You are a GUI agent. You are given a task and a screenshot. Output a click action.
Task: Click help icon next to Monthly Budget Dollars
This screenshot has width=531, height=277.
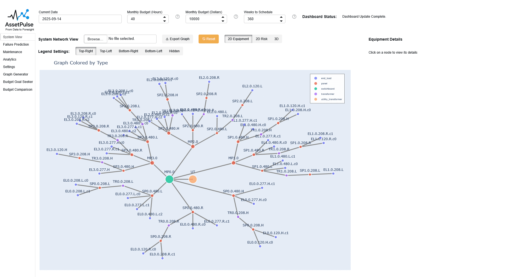pyautogui.click(x=236, y=17)
